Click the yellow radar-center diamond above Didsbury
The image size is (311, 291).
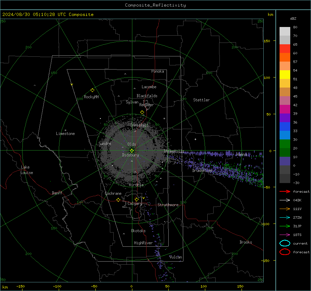pos(132,151)
